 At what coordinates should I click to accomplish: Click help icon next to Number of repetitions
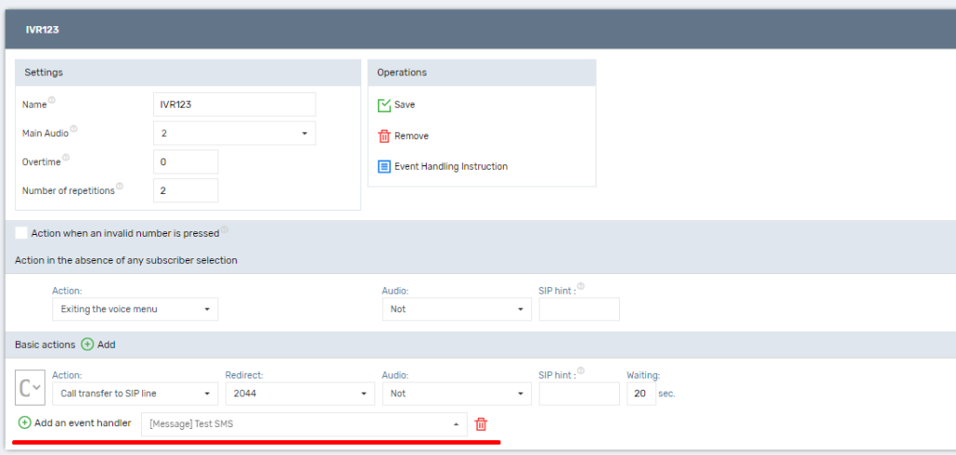click(x=119, y=186)
